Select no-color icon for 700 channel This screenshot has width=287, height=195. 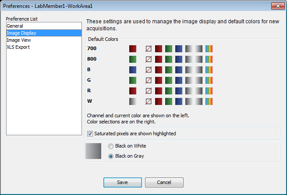149,49
